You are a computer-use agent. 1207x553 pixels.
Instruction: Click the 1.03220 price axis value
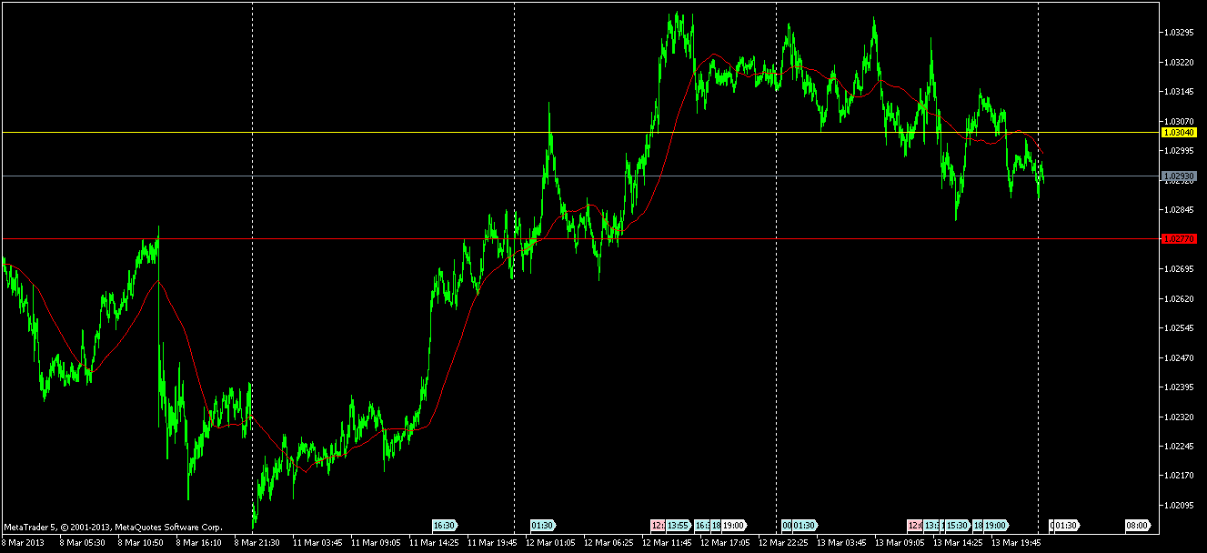coord(1179,63)
